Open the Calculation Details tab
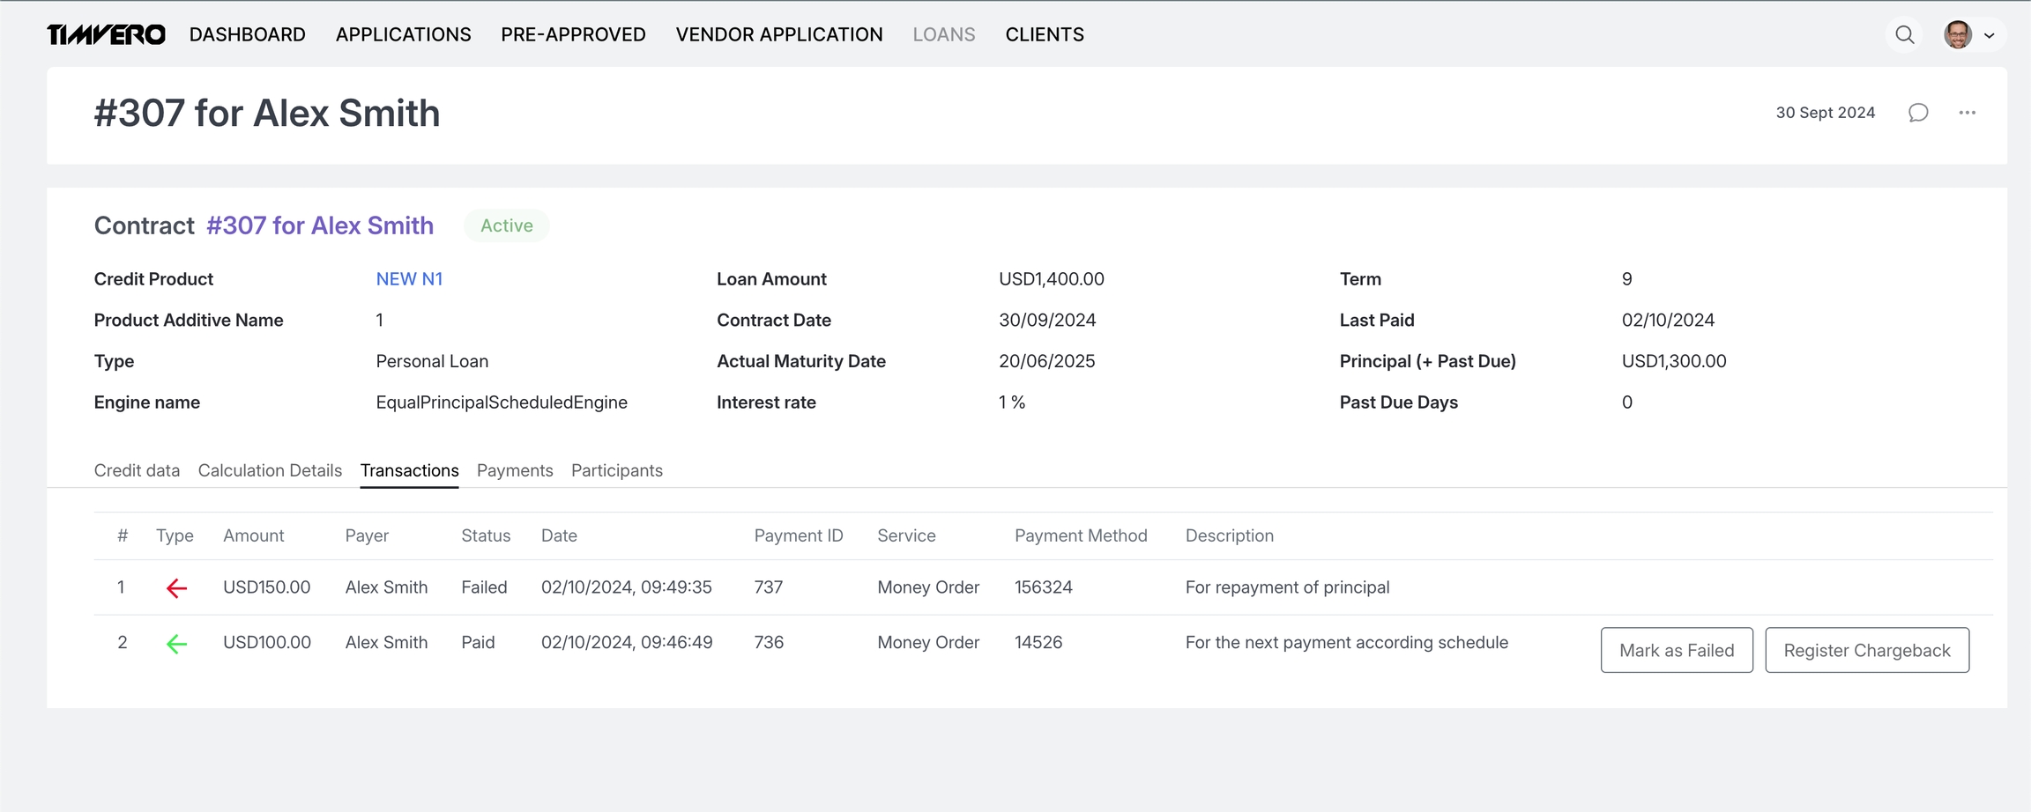The width and height of the screenshot is (2031, 812). (270, 470)
